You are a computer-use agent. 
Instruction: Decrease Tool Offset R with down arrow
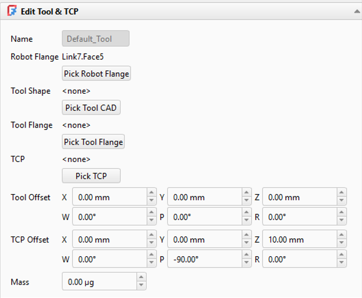point(342,220)
